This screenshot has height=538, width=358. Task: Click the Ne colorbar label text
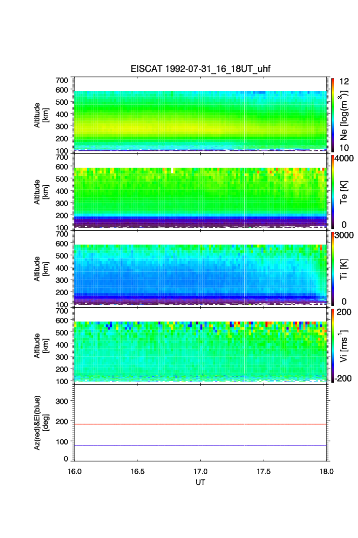344,115
